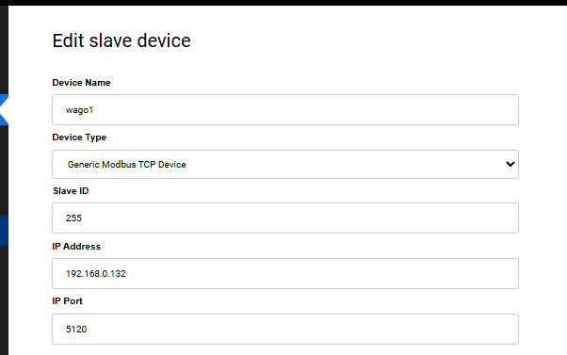Select the dark blue highlighted sidebar item
Screen dimensions: 567x355
point(4,231)
